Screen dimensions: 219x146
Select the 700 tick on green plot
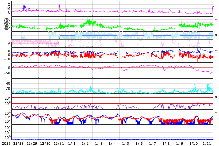(x=7, y=19)
